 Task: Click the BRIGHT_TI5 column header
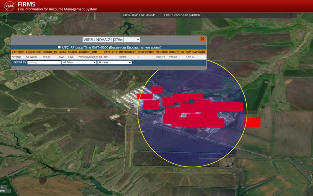(177, 52)
